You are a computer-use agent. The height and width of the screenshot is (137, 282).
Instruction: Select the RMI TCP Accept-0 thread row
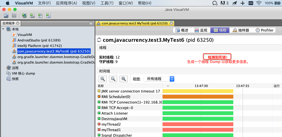pos(189,108)
